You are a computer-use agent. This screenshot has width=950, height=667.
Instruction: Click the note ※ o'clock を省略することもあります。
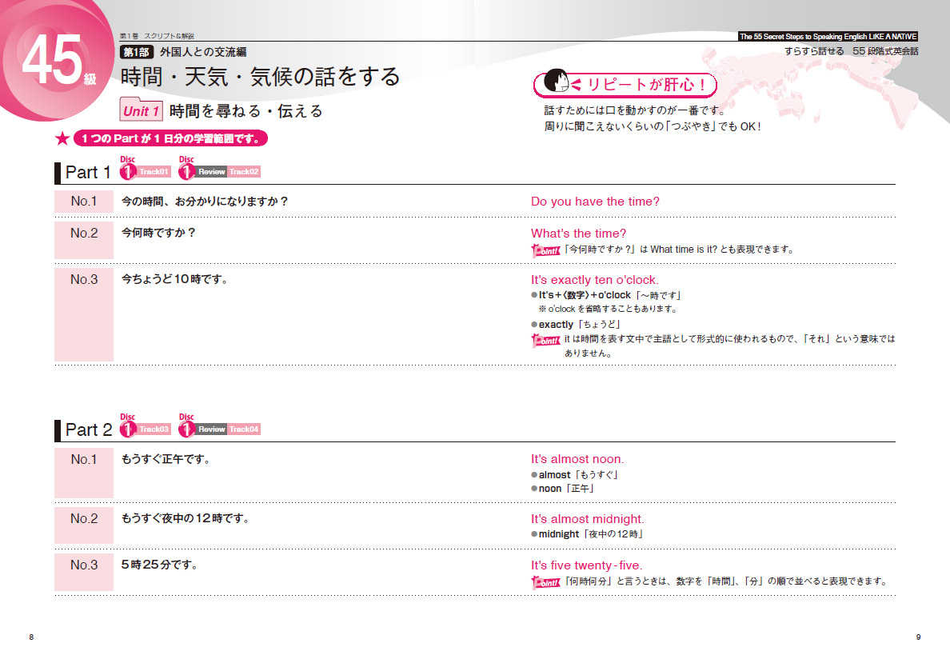pos(608,309)
